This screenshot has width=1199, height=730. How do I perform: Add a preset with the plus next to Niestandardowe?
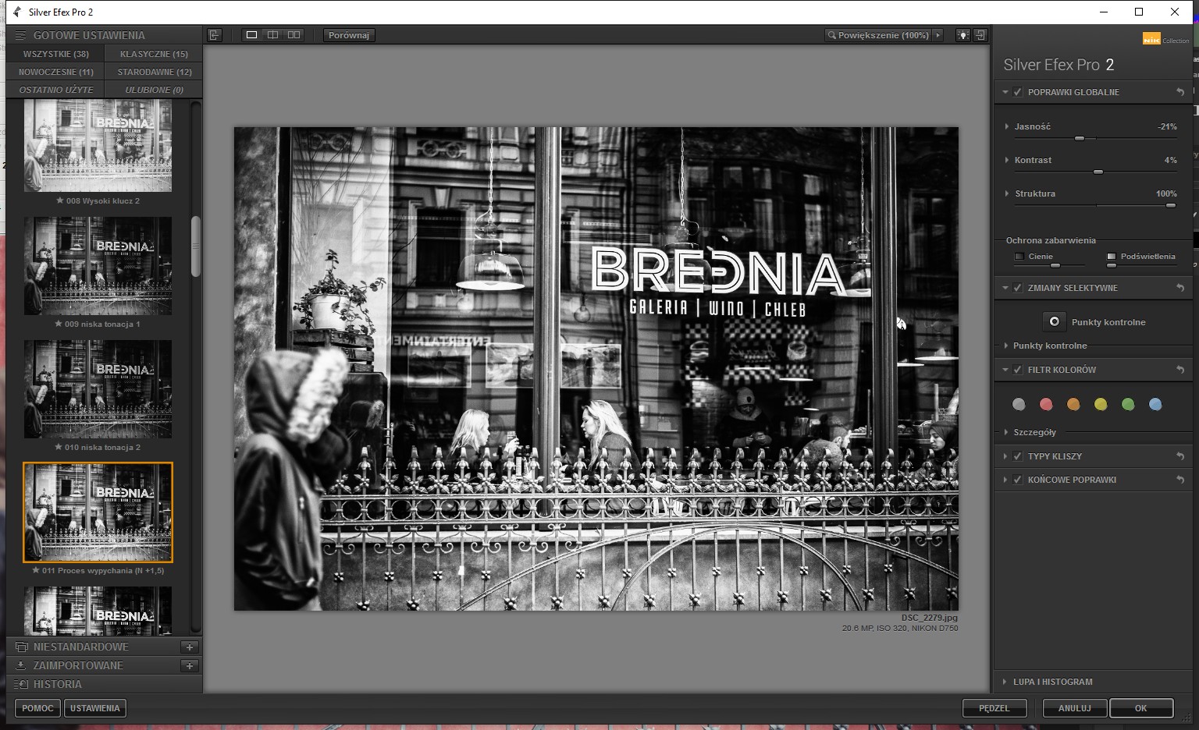(x=190, y=647)
